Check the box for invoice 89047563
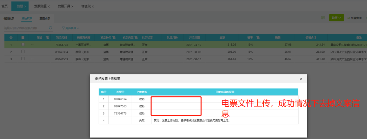 23,59
